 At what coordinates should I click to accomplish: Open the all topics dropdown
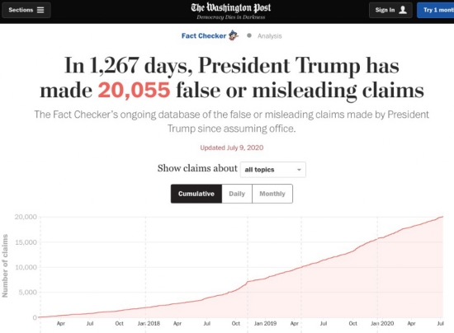[272, 170]
